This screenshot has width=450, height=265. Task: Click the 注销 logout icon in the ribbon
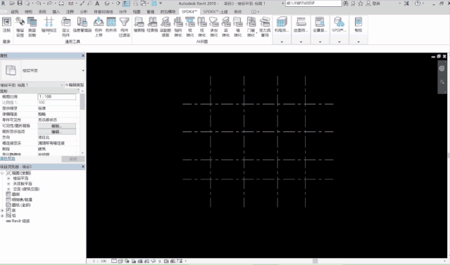click(x=6, y=22)
